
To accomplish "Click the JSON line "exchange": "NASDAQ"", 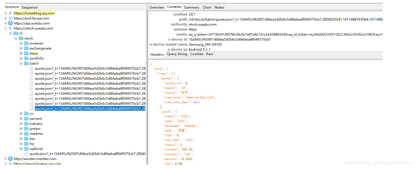I will click(x=181, y=126).
